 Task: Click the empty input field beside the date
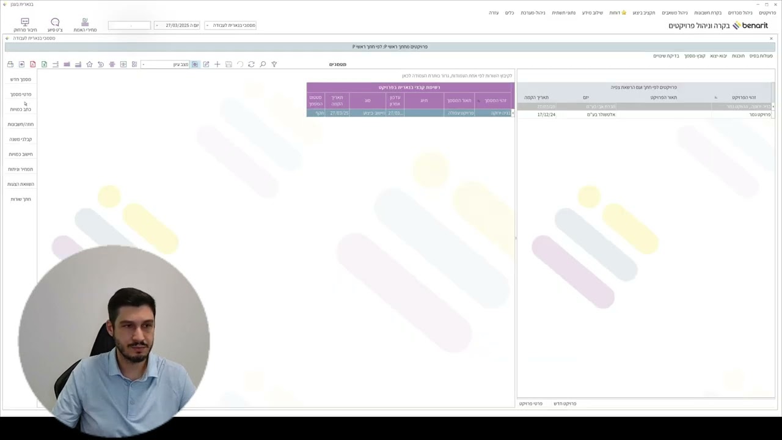pos(129,26)
